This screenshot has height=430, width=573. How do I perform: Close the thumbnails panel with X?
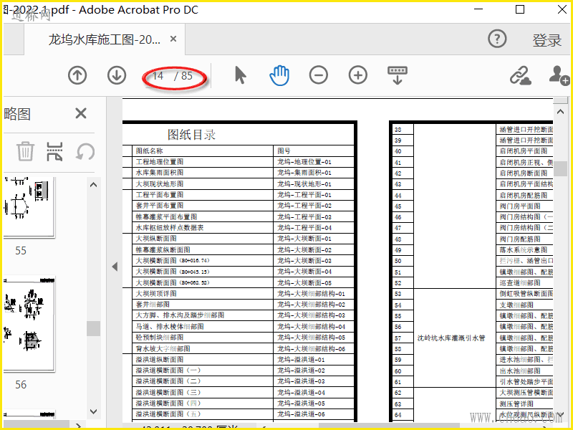click(x=81, y=113)
